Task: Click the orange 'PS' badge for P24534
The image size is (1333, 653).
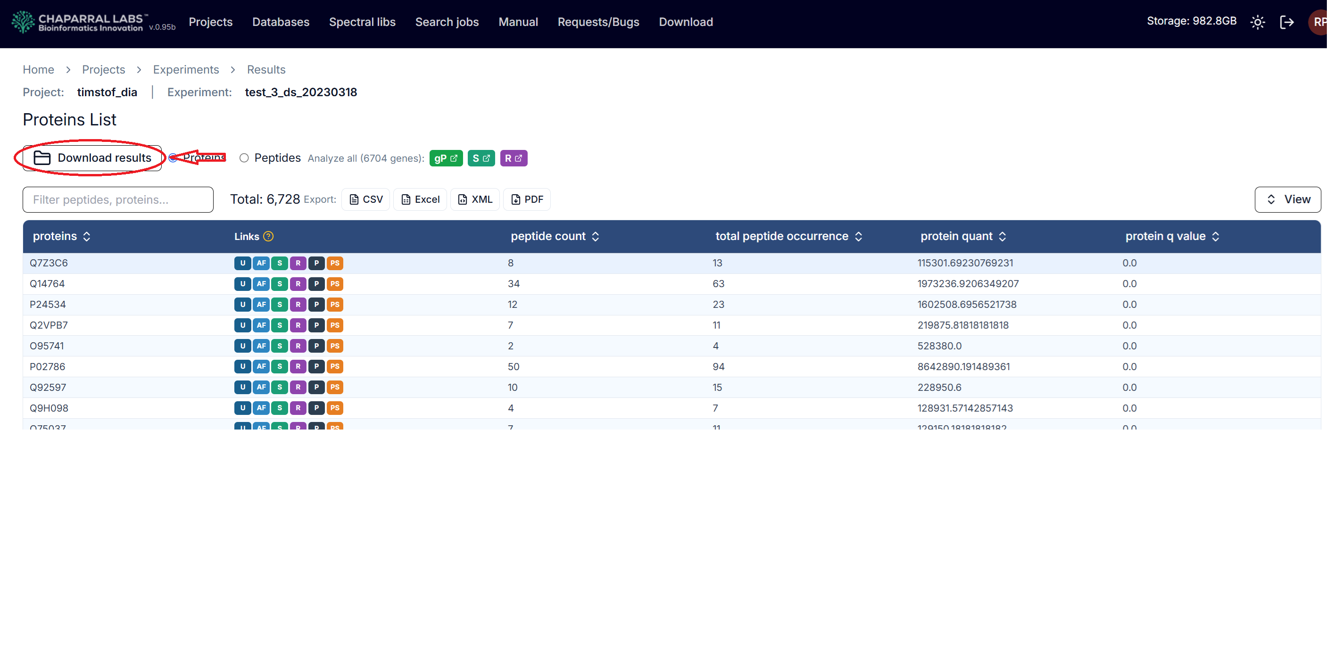Action: [335, 304]
